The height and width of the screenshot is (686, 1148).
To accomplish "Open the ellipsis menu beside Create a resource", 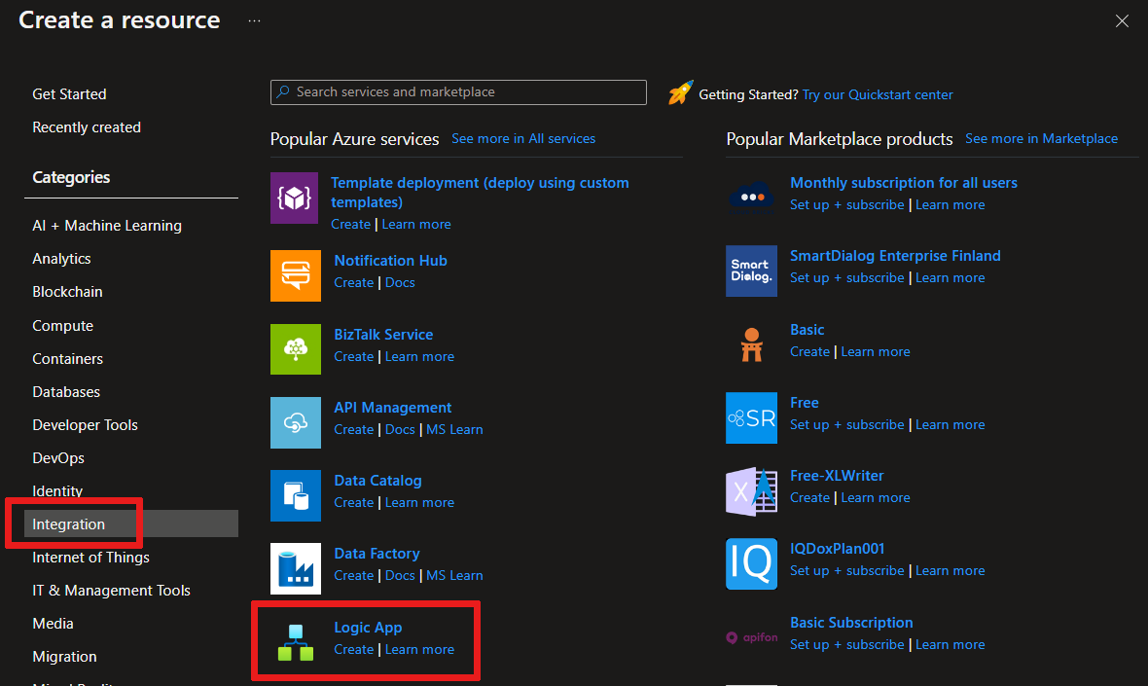I will pyautogui.click(x=254, y=20).
